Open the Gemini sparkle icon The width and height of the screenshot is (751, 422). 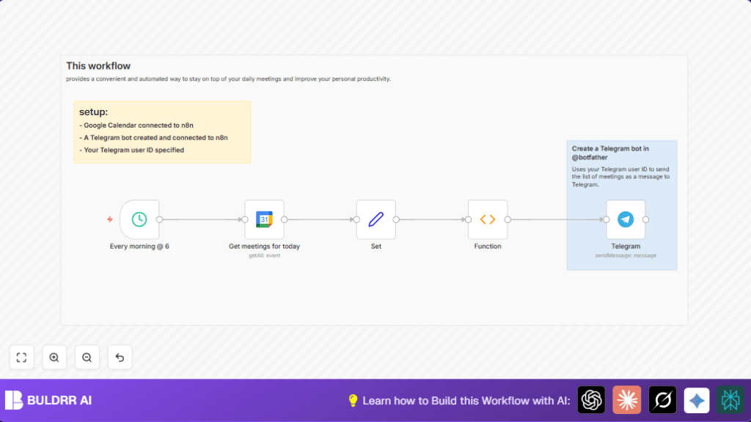coord(697,400)
